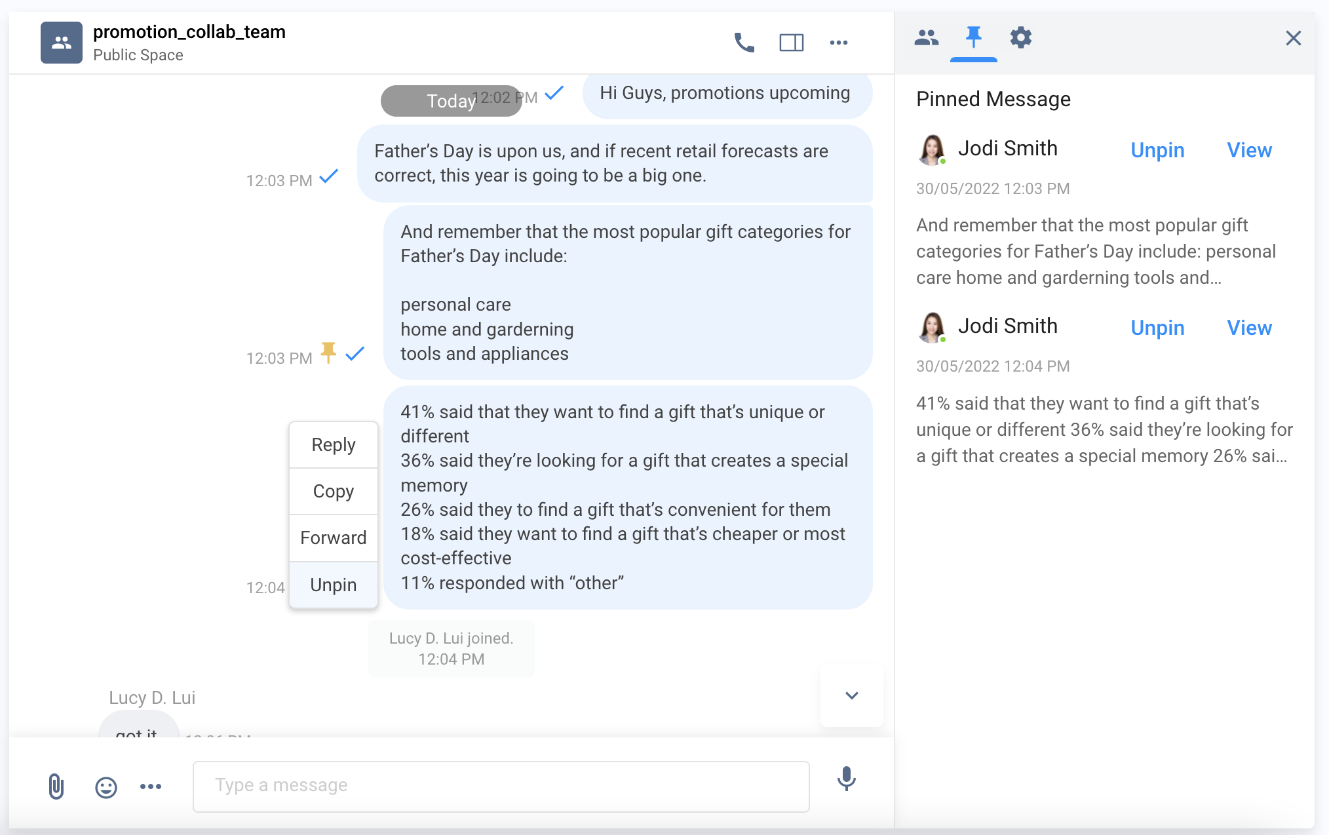Image resolution: width=1329 pixels, height=835 pixels.
Task: Open the header more options menu
Action: [839, 43]
